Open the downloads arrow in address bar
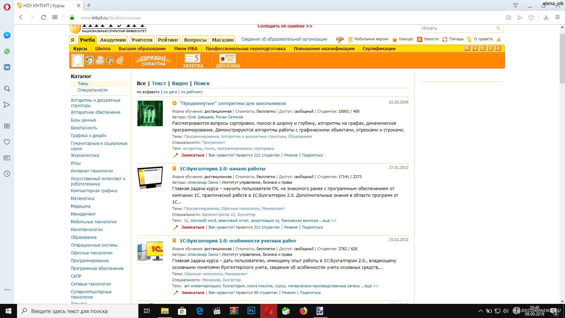This screenshot has height=318, width=565. pos(546,17)
